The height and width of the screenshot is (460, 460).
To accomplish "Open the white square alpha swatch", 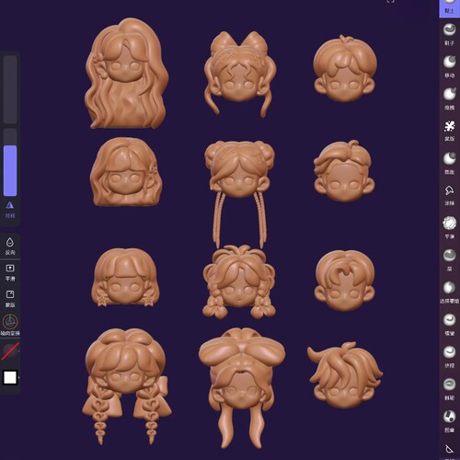I will [x=10, y=377].
